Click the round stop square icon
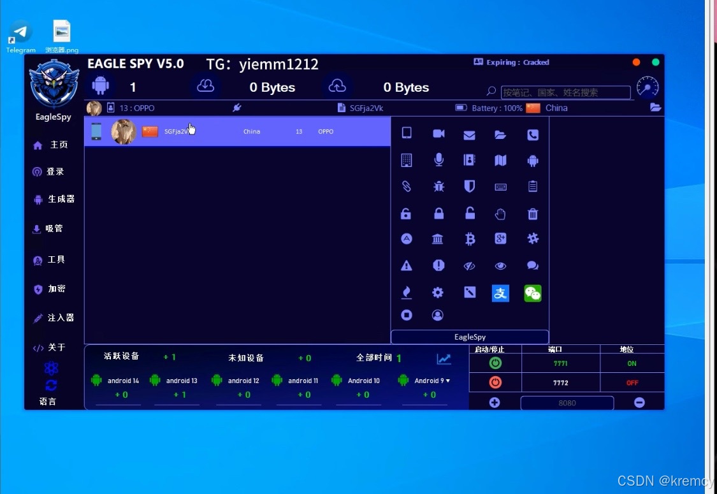 tap(406, 315)
